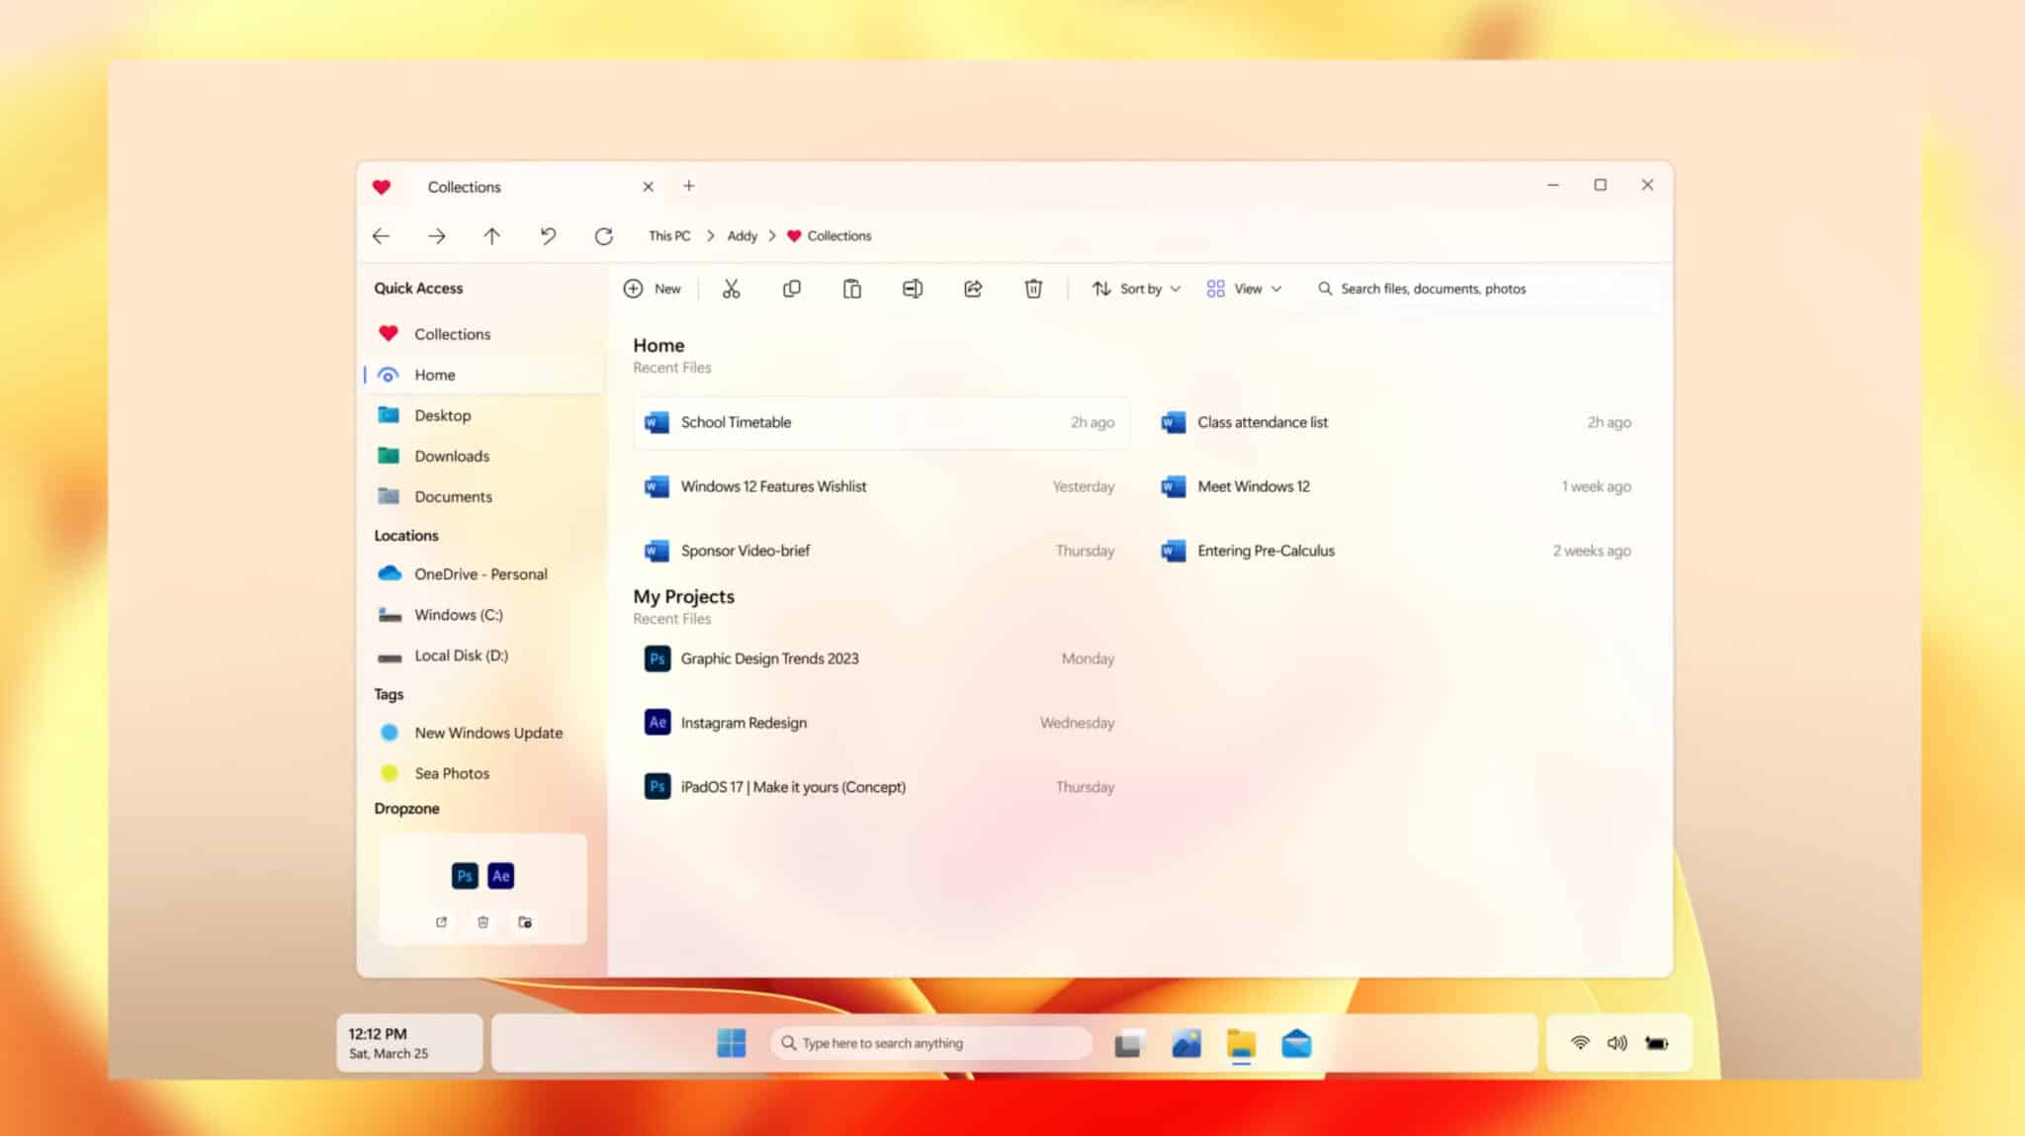Open the Cut tool in the toolbar
Image resolution: width=2025 pixels, height=1136 pixels.
732,288
